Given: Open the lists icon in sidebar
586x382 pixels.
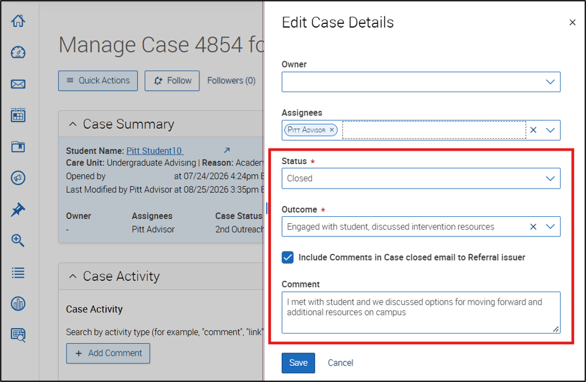Looking at the screenshot, I should tap(18, 273).
